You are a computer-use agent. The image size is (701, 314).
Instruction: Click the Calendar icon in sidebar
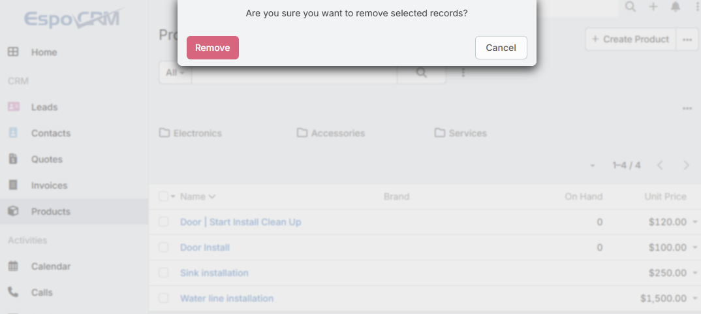click(x=13, y=266)
